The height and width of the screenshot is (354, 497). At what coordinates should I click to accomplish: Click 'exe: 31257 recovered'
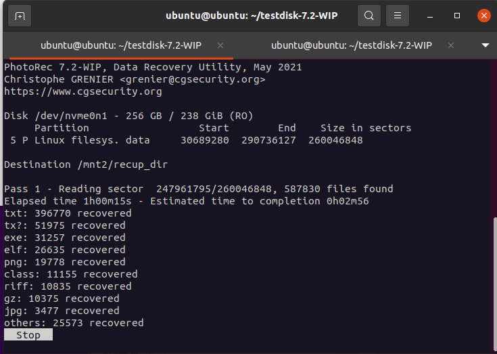pyautogui.click(x=65, y=238)
